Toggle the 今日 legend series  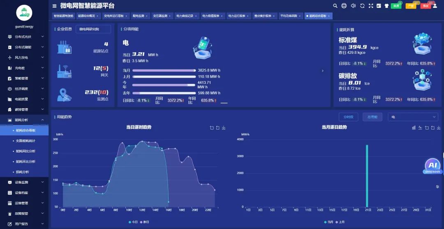click(133, 222)
